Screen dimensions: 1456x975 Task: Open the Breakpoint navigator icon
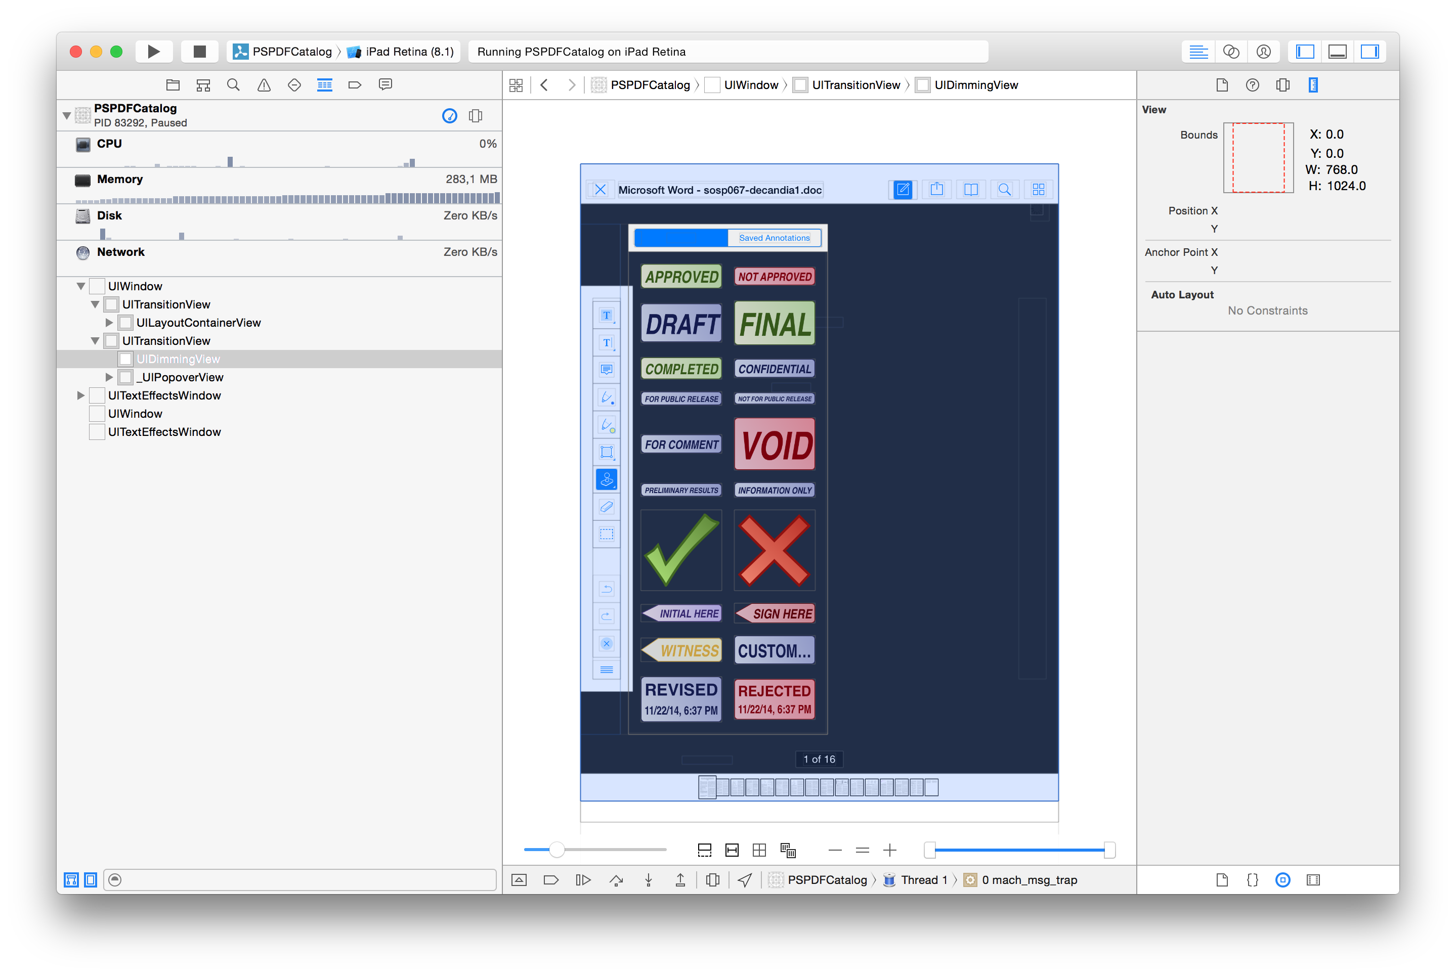(355, 84)
